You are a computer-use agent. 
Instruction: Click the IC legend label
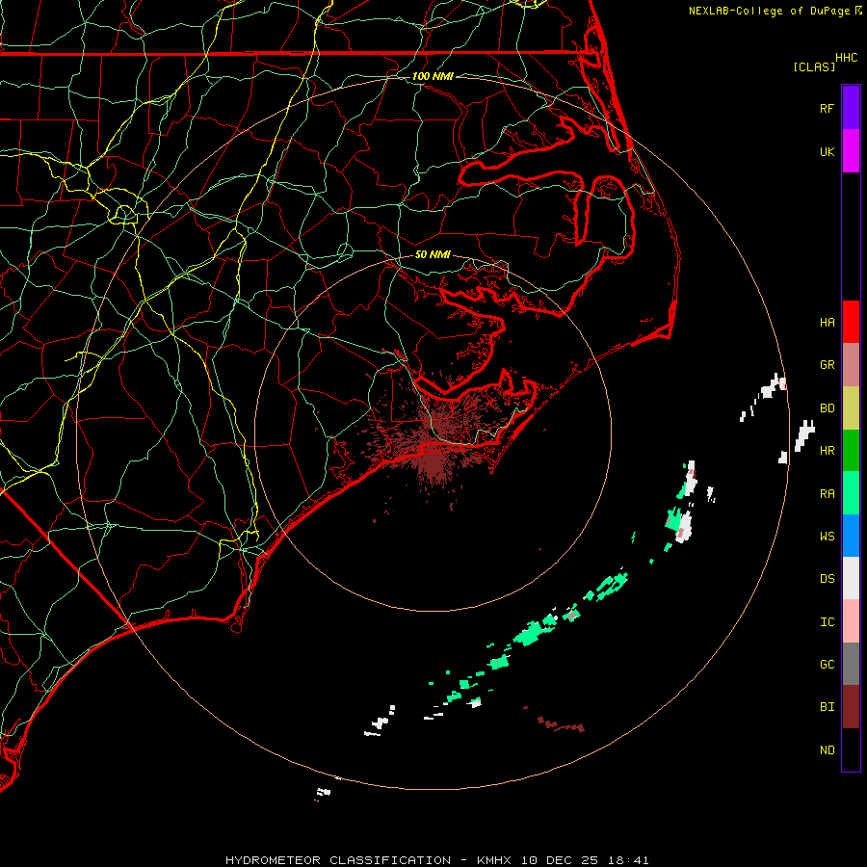click(827, 622)
